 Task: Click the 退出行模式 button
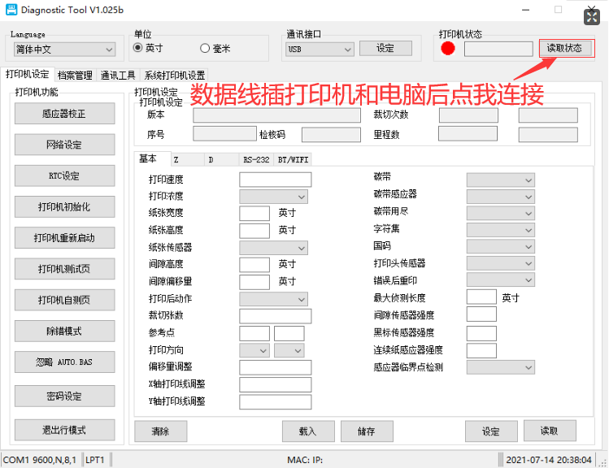point(64,430)
